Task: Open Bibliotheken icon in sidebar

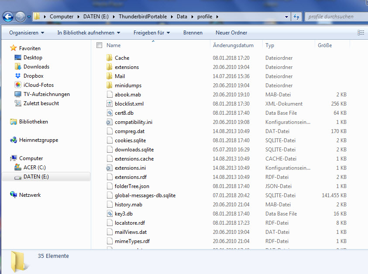Action: point(14,122)
